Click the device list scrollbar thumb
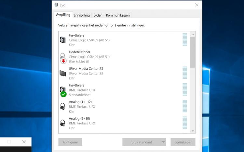The height and width of the screenshot is (152, 244). pos(193,52)
